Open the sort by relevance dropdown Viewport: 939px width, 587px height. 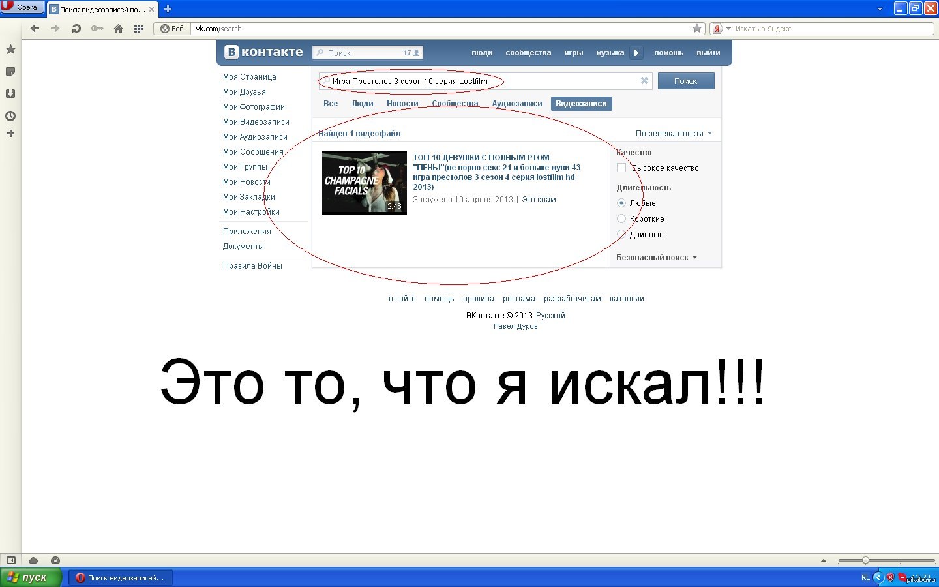tap(674, 134)
